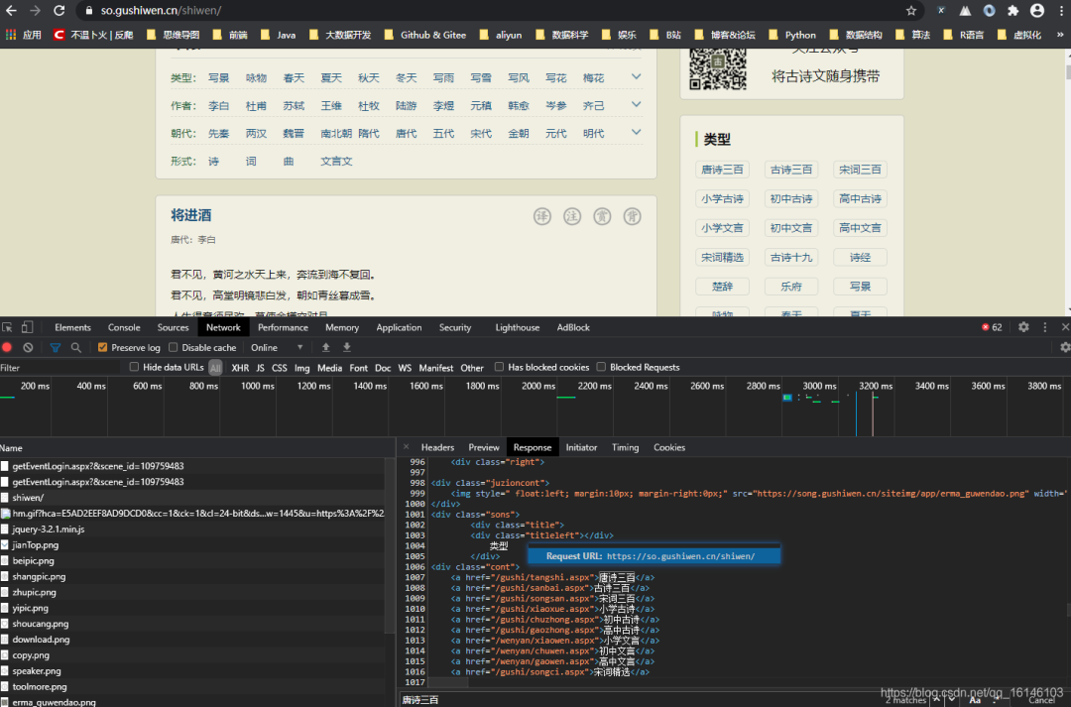Viewport: 1071px width, 707px height.
Task: Open the Chrome three-dot menu
Action: click(x=1061, y=11)
